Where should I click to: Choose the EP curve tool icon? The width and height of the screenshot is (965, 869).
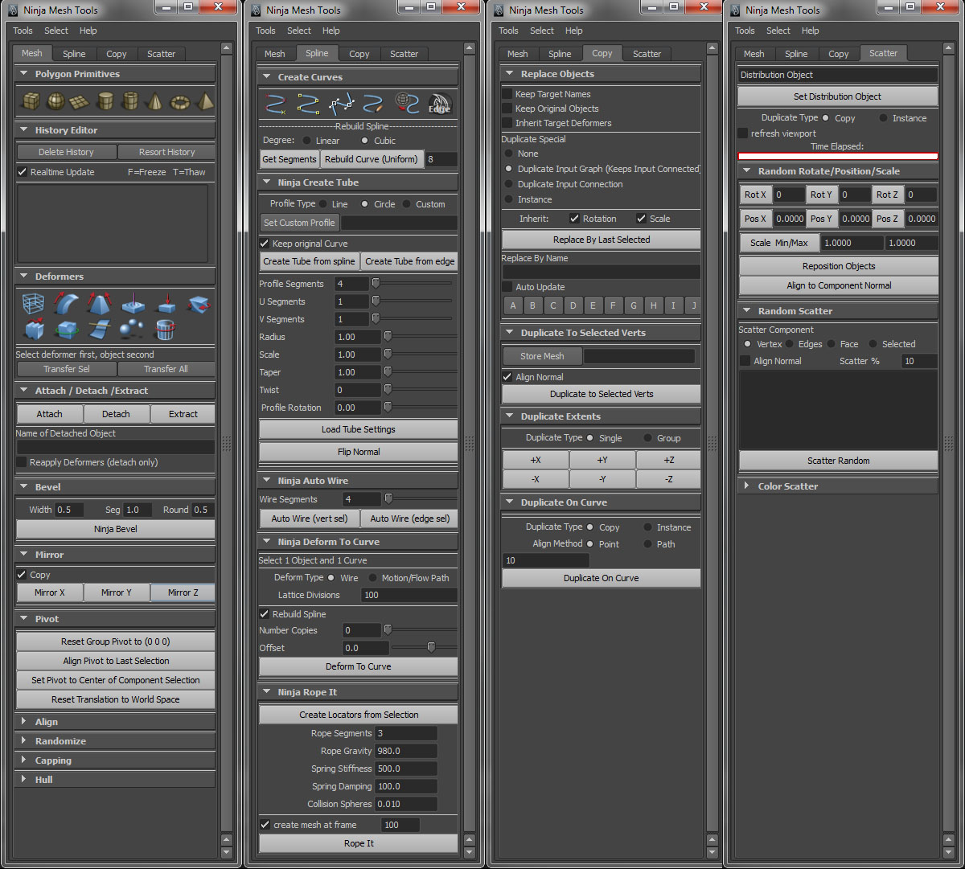click(x=309, y=105)
